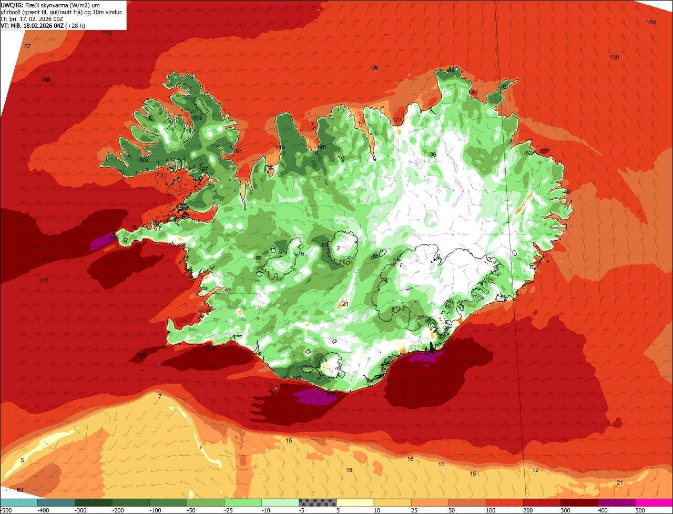Click the map value "157"
The width and height of the screenshot is (673, 514).
[x=238, y=151]
